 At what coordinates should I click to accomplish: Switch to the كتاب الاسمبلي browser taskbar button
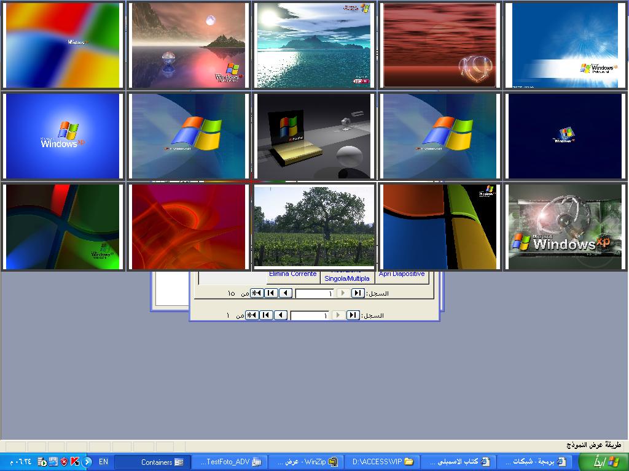[459, 462]
